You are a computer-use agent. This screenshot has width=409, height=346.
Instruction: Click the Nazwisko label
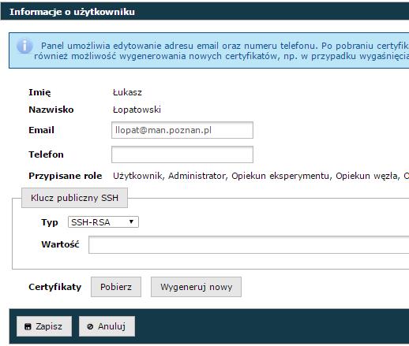coord(51,110)
